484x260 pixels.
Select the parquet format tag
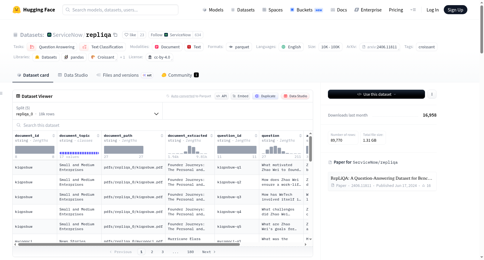coord(239,47)
